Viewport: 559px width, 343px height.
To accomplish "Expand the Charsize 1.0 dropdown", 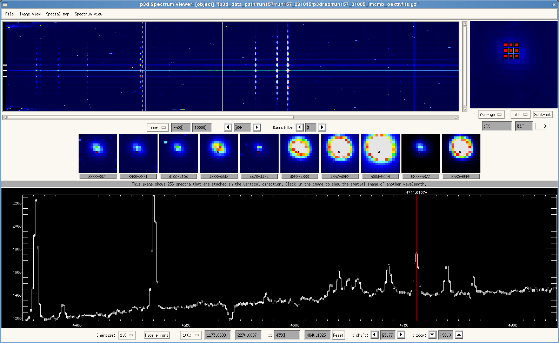I will pyautogui.click(x=127, y=335).
